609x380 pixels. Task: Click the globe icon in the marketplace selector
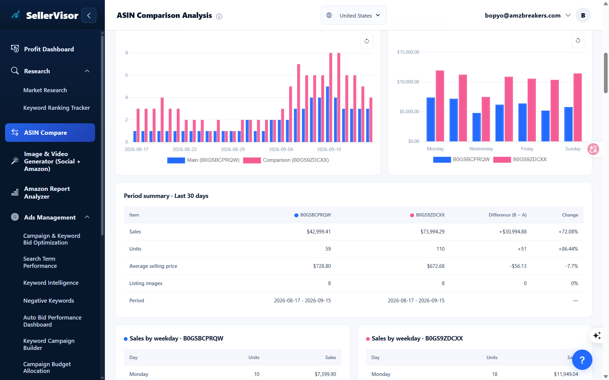329,15
